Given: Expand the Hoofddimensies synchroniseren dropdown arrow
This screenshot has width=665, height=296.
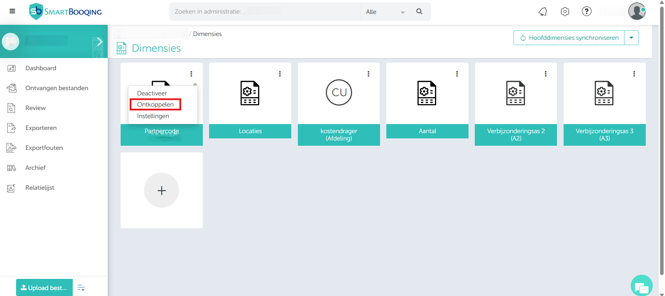Looking at the screenshot, I should tap(631, 38).
